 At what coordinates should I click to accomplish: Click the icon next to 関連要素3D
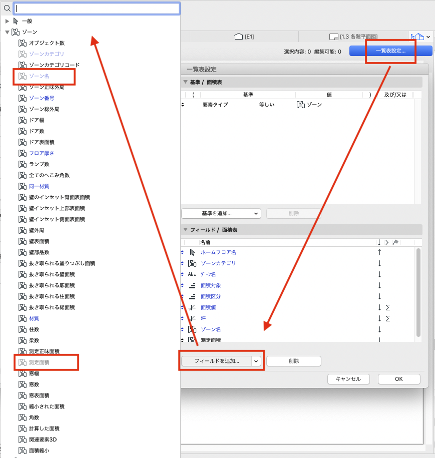(23, 439)
